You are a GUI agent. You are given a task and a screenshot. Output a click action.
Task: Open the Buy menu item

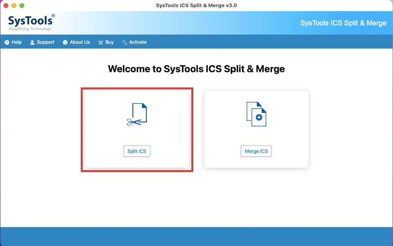pos(106,42)
